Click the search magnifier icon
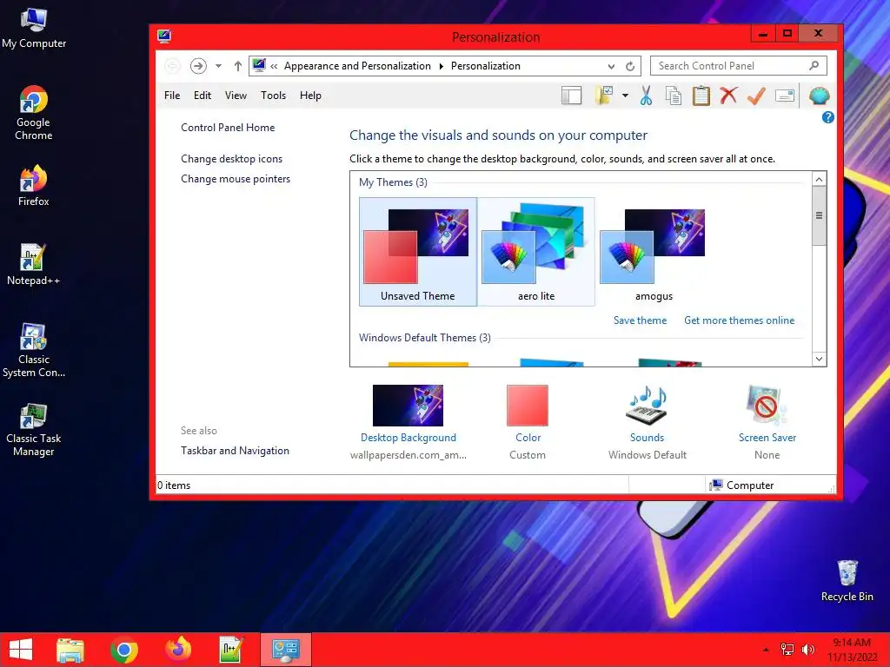The height and width of the screenshot is (667, 890). tap(814, 66)
